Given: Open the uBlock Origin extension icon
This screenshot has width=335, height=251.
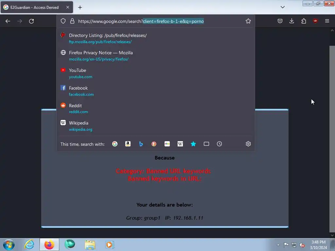Looking at the screenshot, I should point(315,21).
